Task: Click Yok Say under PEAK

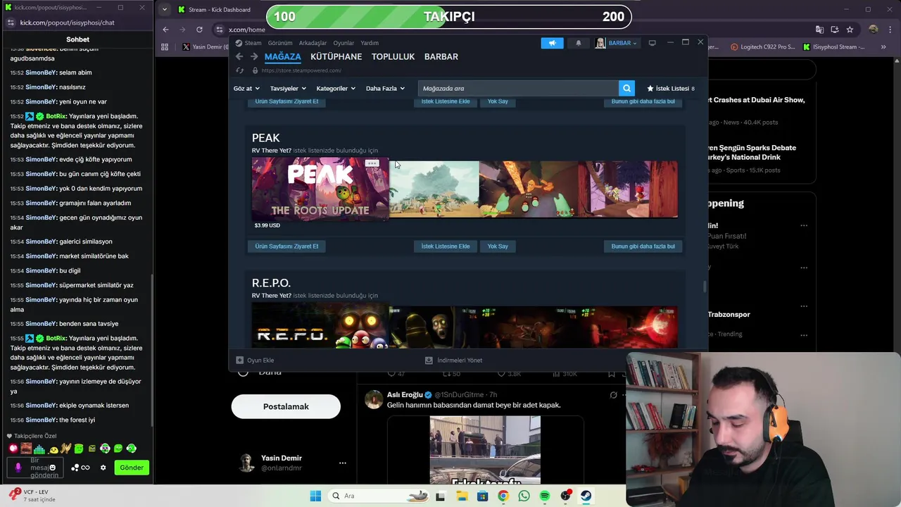Action: coord(498,246)
